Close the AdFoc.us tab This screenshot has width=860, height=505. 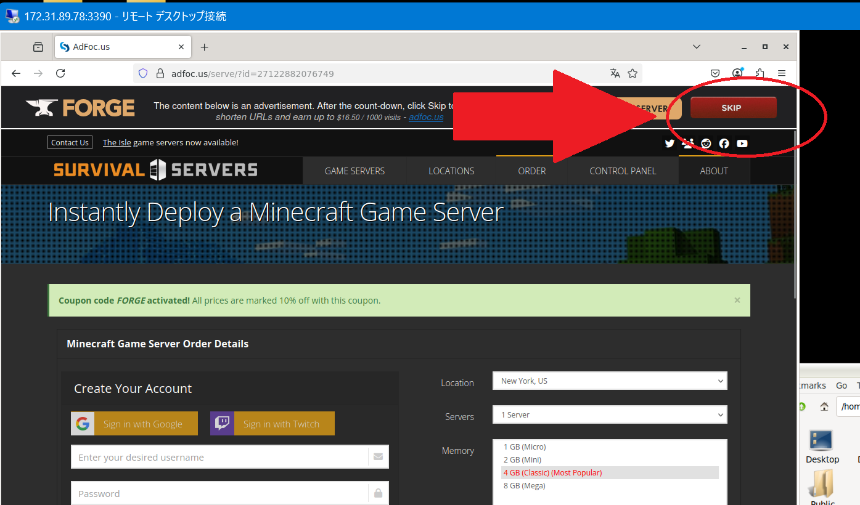pyautogui.click(x=181, y=47)
